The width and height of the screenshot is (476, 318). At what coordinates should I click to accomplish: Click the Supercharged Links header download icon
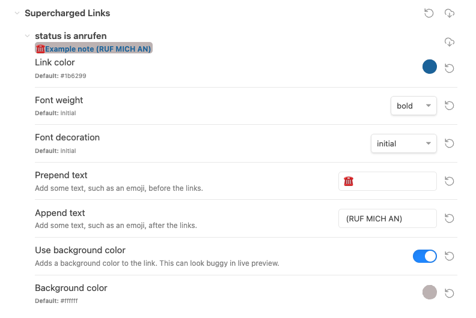point(449,13)
